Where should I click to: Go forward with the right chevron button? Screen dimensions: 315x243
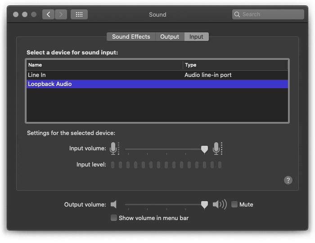click(61, 14)
